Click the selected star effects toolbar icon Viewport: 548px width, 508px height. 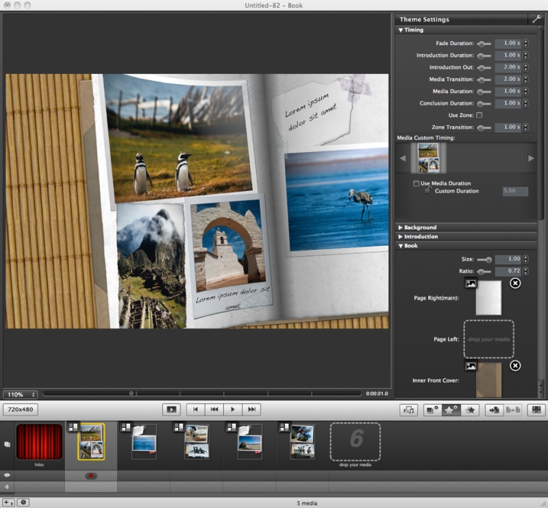click(x=451, y=409)
